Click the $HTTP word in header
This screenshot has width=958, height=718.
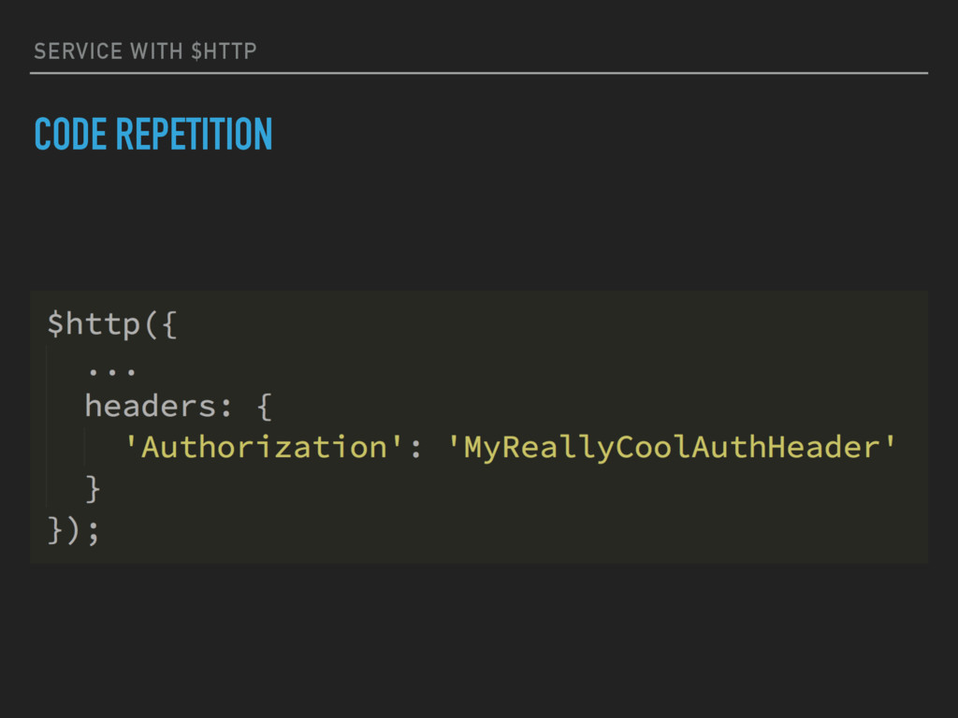(x=224, y=51)
